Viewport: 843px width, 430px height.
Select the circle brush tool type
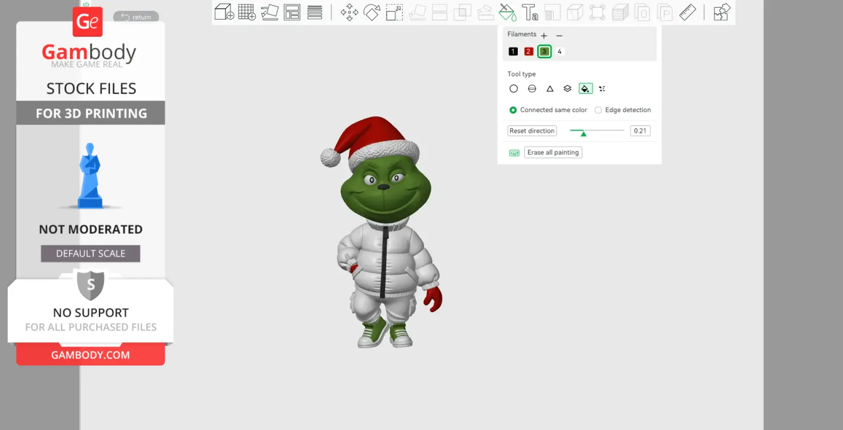tap(514, 89)
